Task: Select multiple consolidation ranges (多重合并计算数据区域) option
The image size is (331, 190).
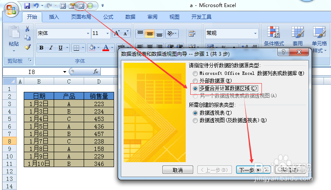Action: pos(195,89)
